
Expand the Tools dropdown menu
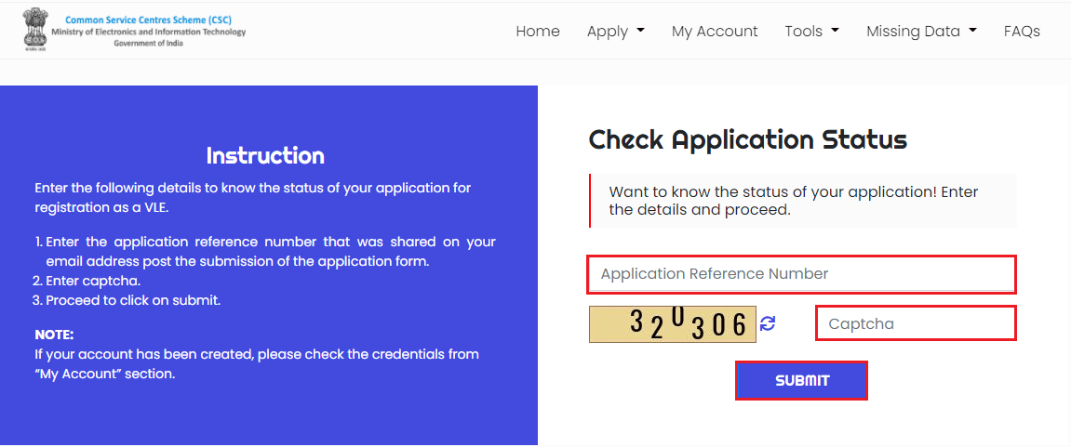811,32
